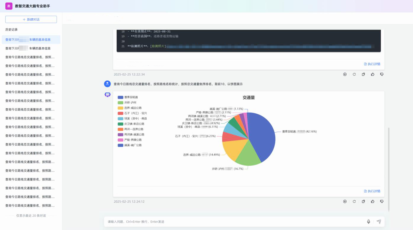Copy the pie chart response

point(363,202)
